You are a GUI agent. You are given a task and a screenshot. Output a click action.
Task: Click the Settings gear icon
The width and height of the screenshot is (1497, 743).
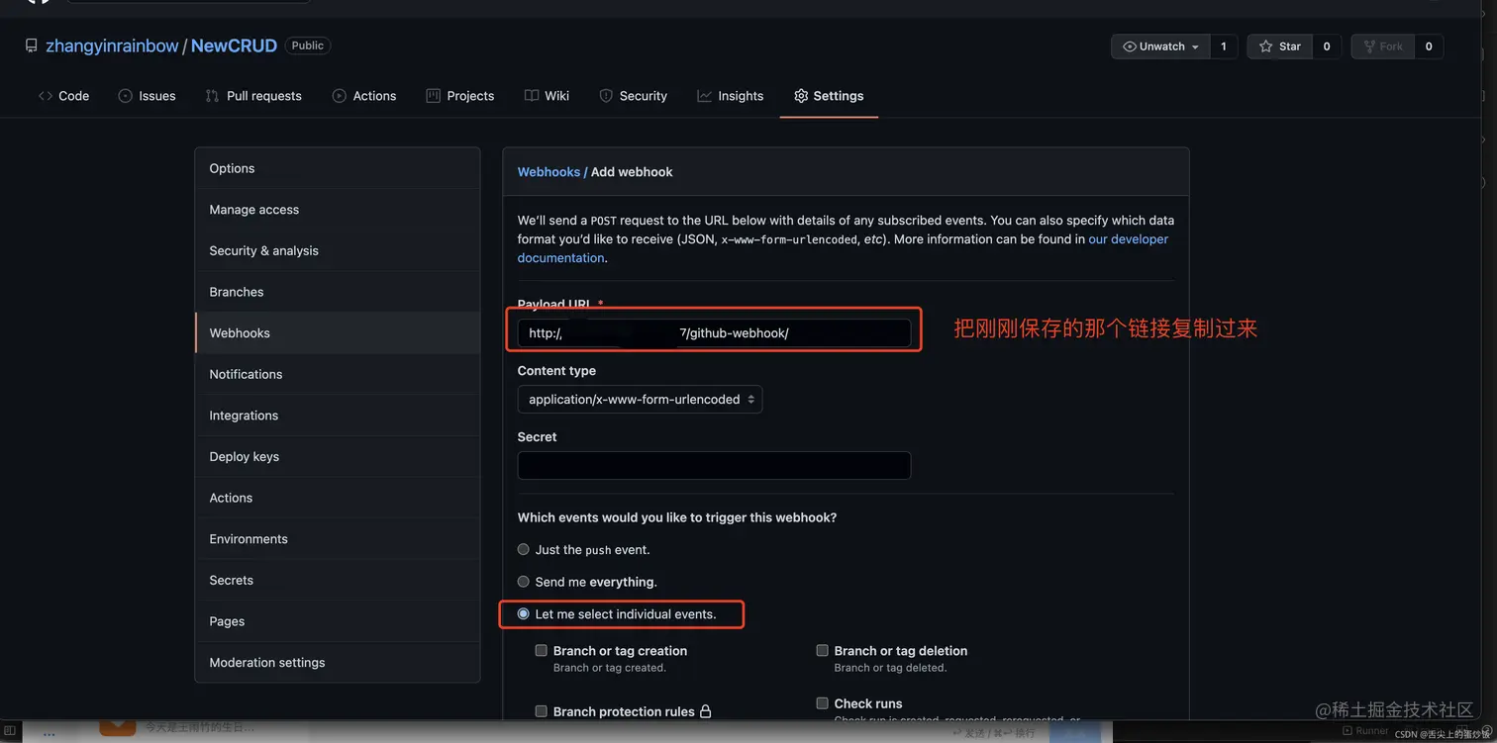(801, 96)
